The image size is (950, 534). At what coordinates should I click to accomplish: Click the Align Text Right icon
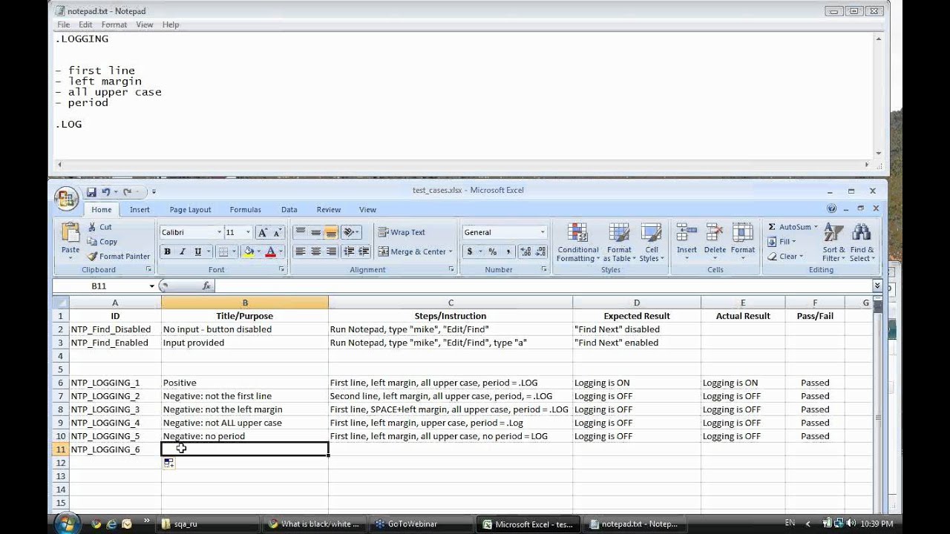(x=331, y=251)
